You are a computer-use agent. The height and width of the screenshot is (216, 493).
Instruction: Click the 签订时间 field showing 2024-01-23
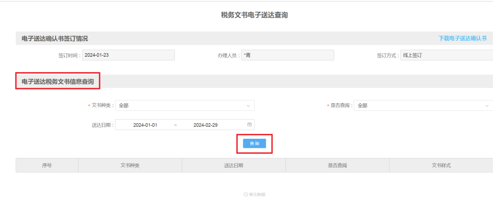(128, 55)
